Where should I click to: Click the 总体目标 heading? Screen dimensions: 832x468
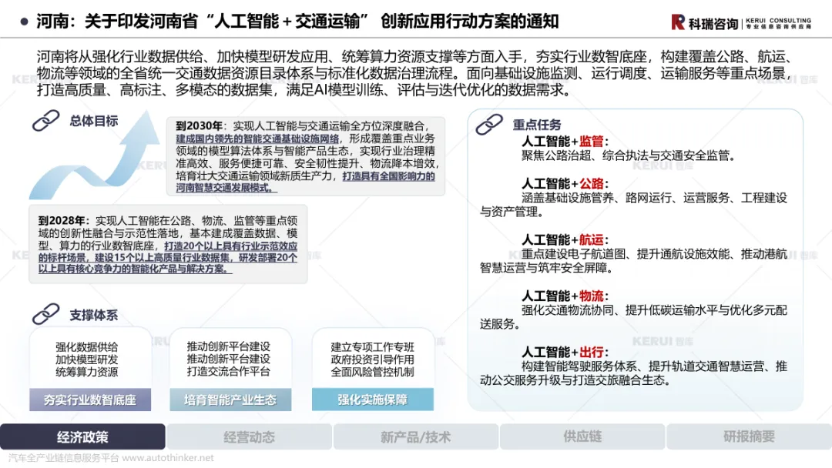(94, 122)
